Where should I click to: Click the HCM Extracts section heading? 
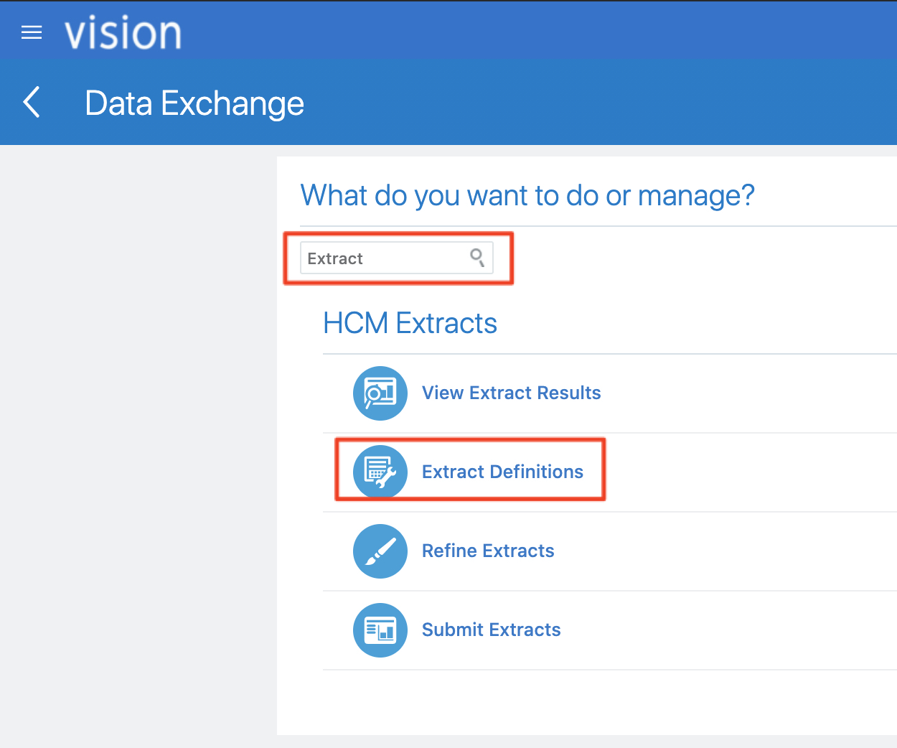410,324
